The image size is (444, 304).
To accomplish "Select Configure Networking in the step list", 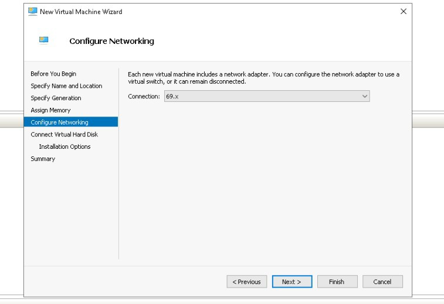I will [59, 122].
